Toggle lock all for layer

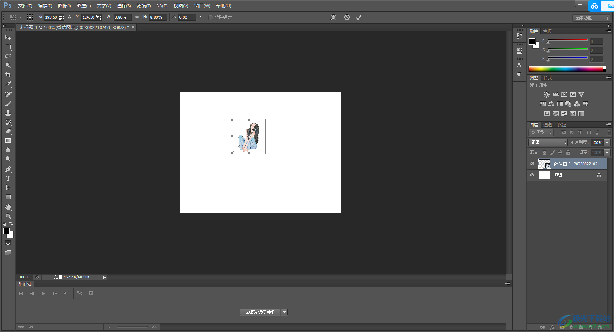point(568,153)
